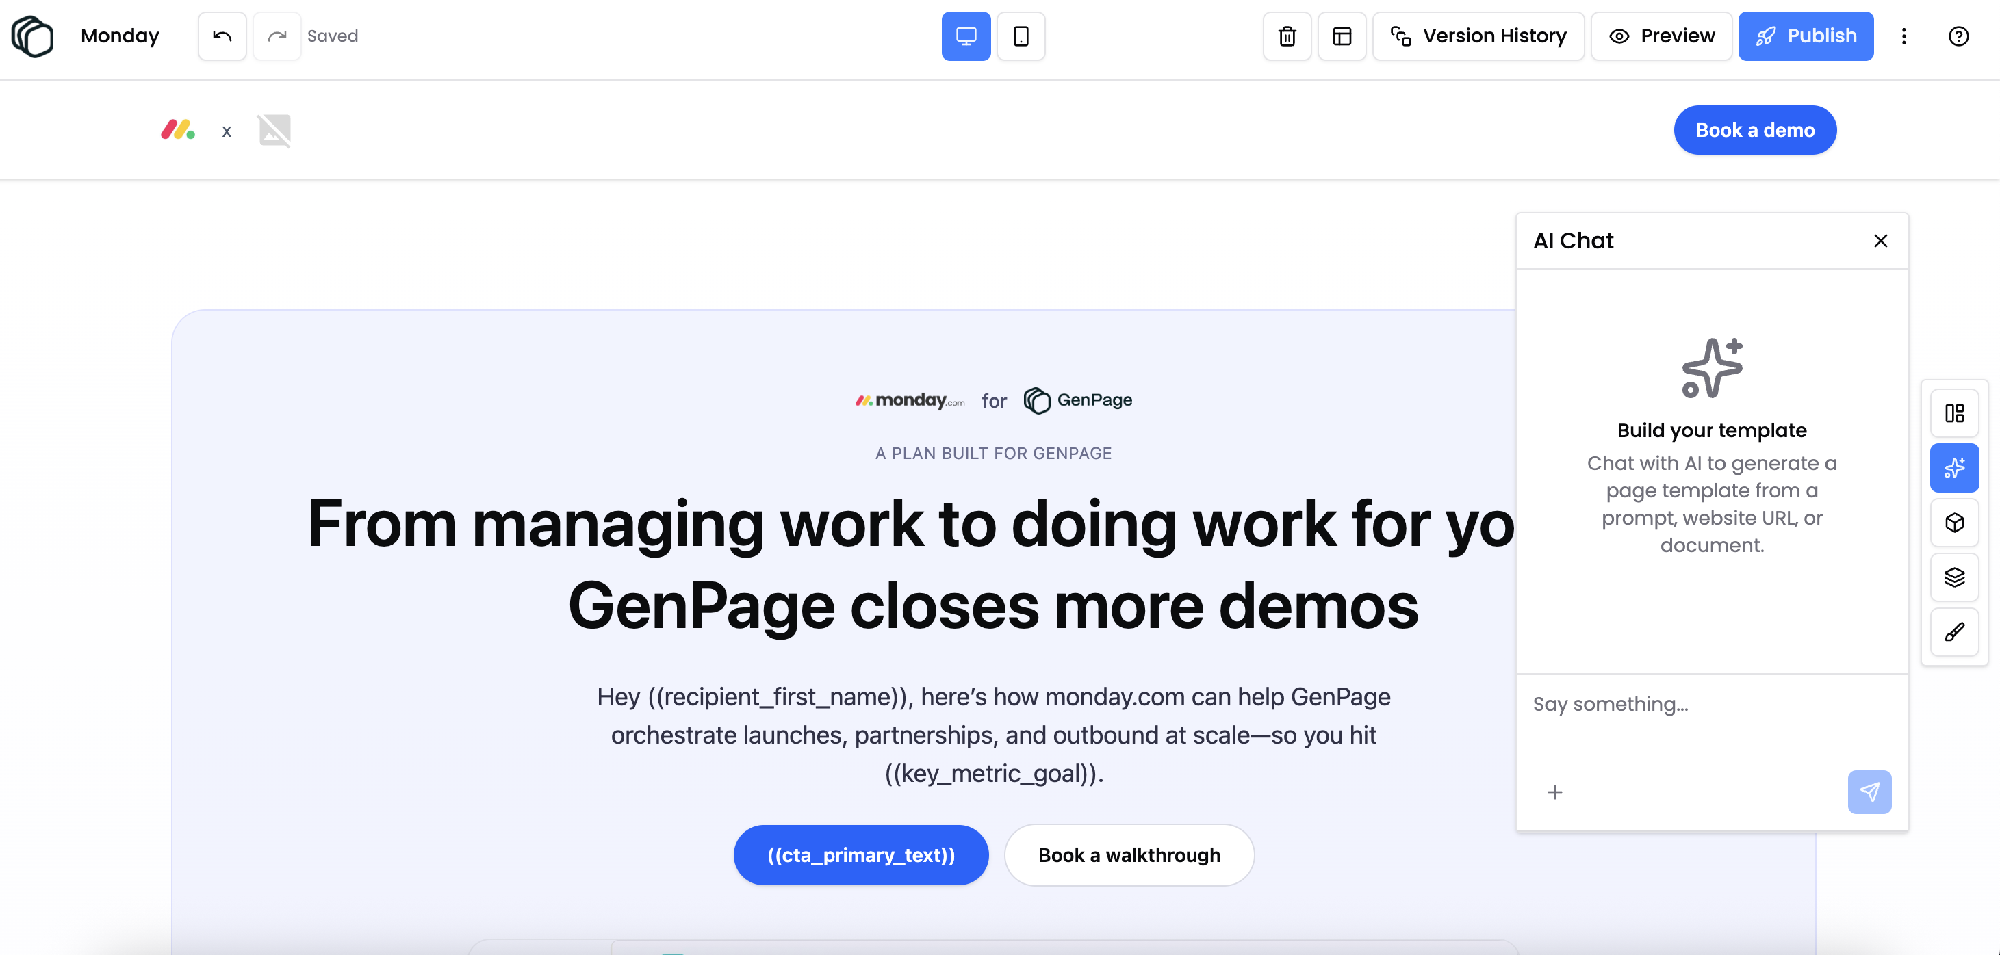Click the Preview button

[1661, 36]
